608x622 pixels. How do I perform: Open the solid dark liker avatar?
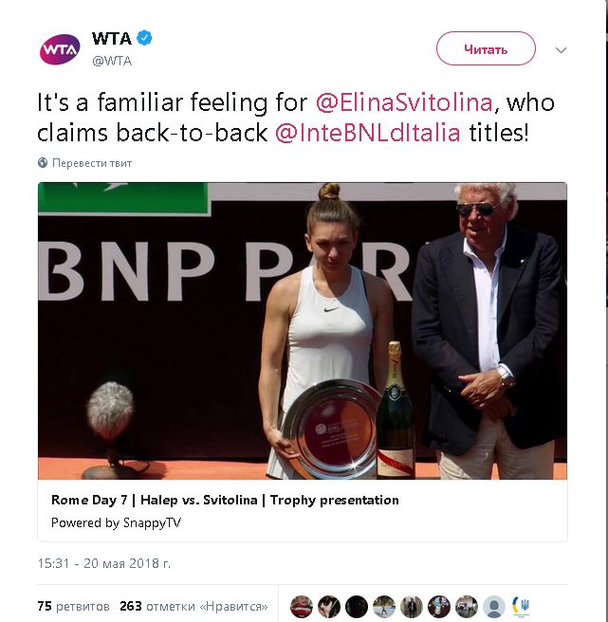coord(357,606)
